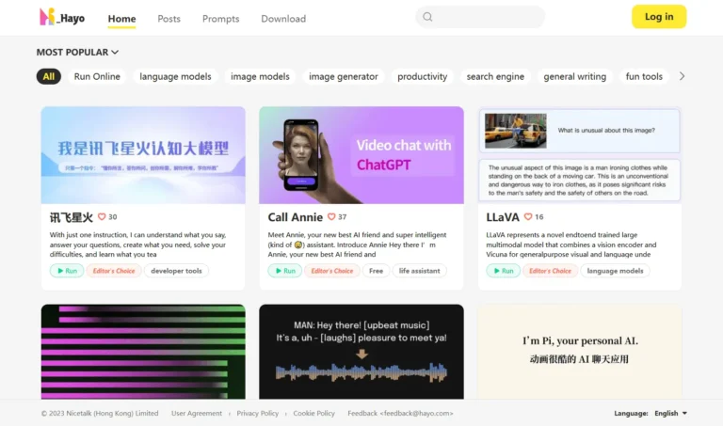Expand the MOST POPULAR sort dropdown
723x426 pixels.
[x=77, y=52]
